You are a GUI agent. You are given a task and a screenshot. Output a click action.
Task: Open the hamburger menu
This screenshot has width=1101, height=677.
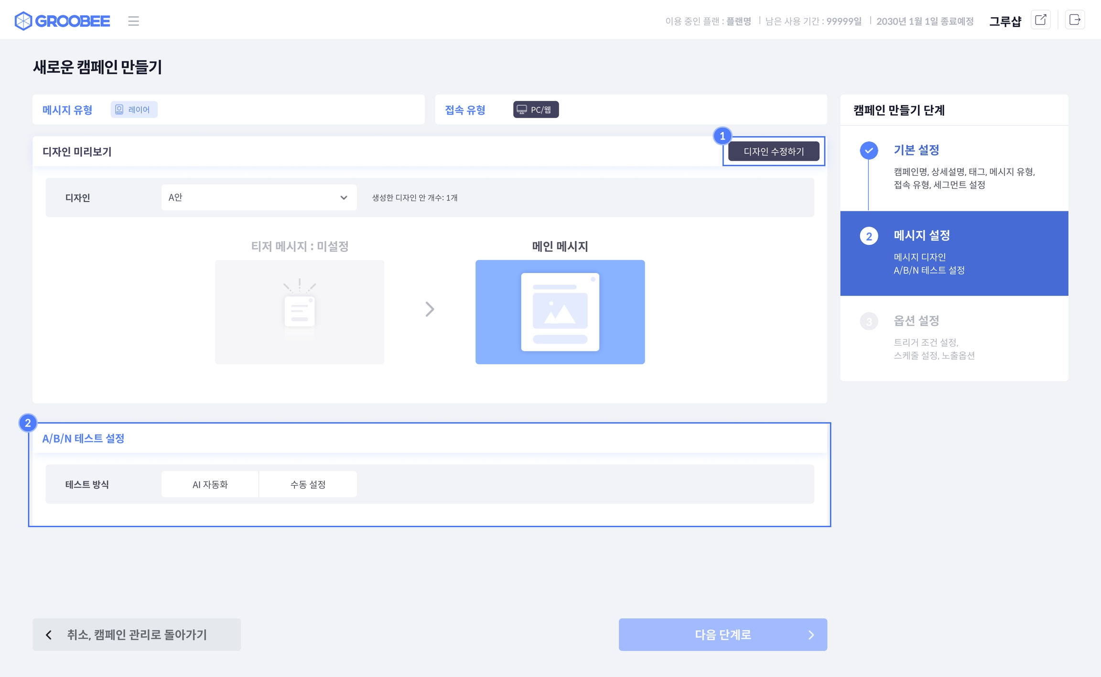[133, 21]
